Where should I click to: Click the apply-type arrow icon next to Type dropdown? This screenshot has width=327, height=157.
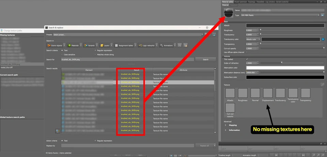(x=323, y=15)
